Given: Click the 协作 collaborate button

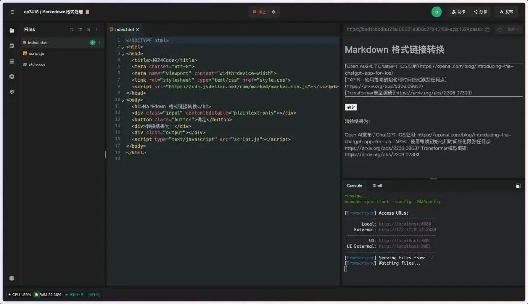Looking at the screenshot, I should (459, 12).
